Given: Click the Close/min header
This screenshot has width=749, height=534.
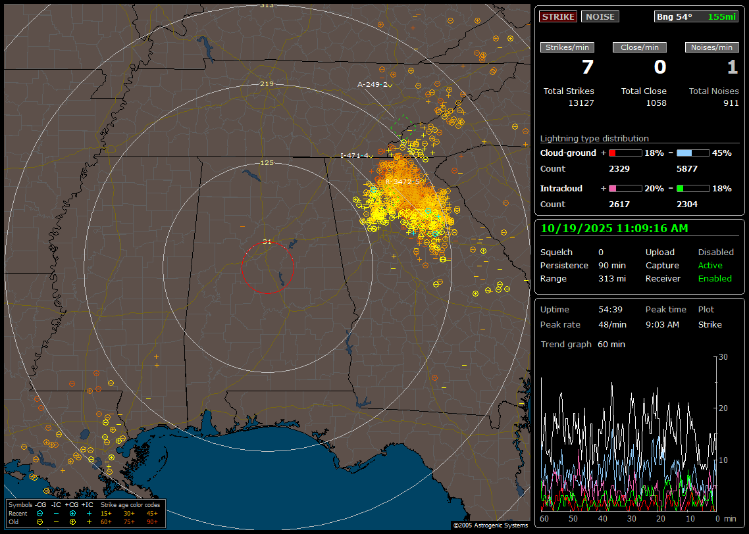Looking at the screenshot, I should tap(640, 47).
